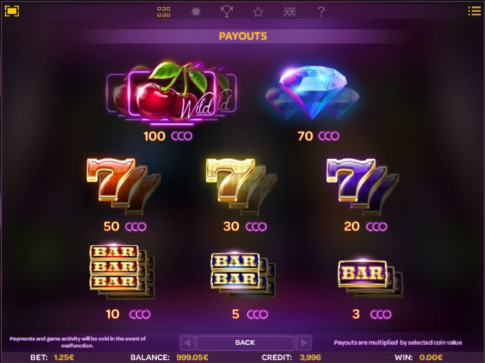
Task: Click the PAYOUTS title header
Action: tap(243, 36)
